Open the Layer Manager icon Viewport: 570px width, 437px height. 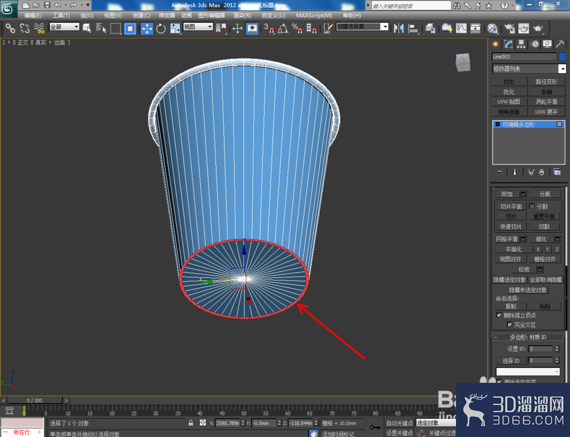tap(430, 28)
